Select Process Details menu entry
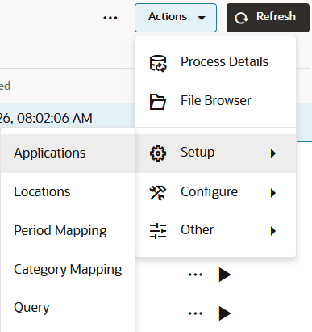 click(215, 62)
